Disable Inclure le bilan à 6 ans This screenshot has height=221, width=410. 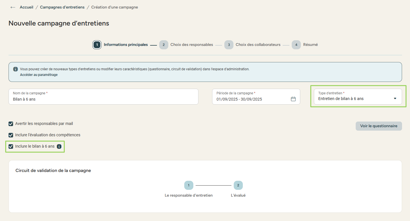coord(11,146)
